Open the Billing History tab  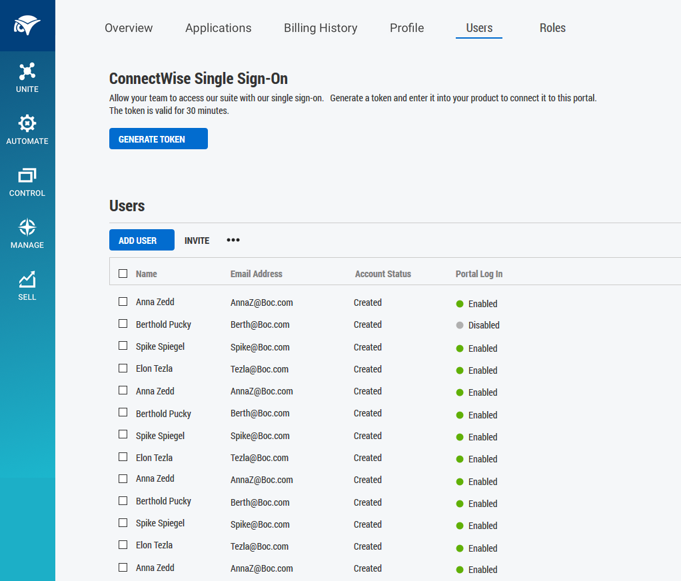coord(321,28)
